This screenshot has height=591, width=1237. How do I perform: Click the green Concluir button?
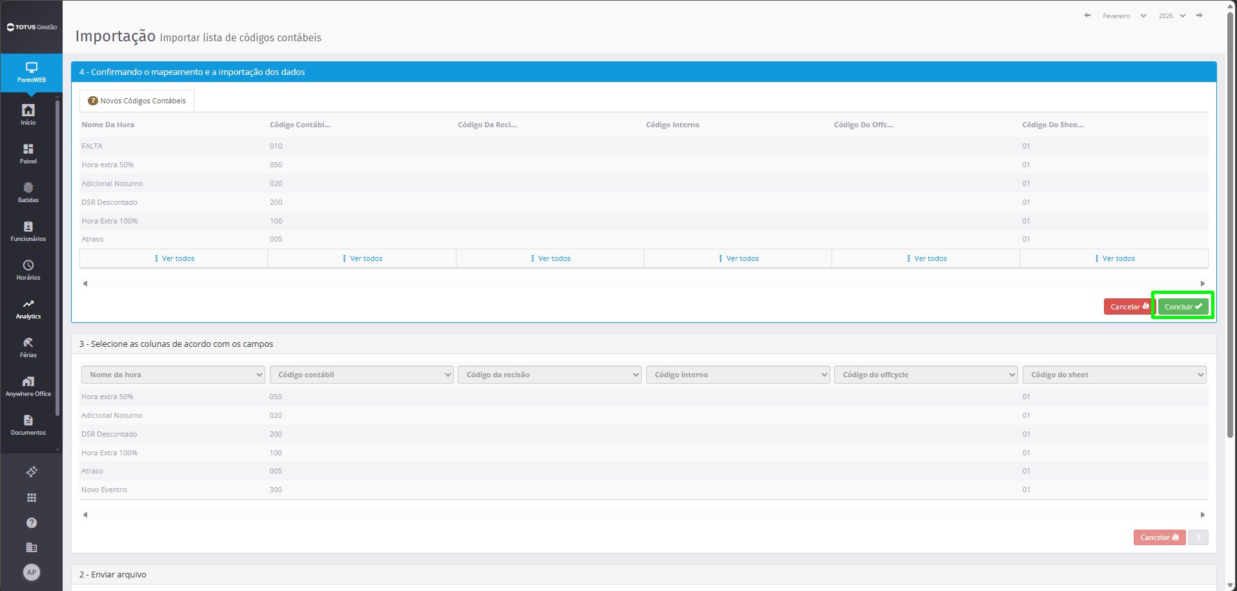point(1183,307)
